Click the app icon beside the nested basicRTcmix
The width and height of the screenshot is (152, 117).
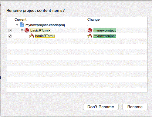click(x=32, y=36)
